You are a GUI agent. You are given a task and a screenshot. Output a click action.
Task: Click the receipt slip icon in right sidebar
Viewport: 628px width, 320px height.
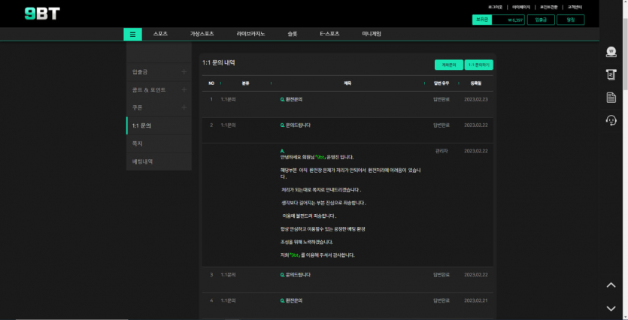click(611, 74)
